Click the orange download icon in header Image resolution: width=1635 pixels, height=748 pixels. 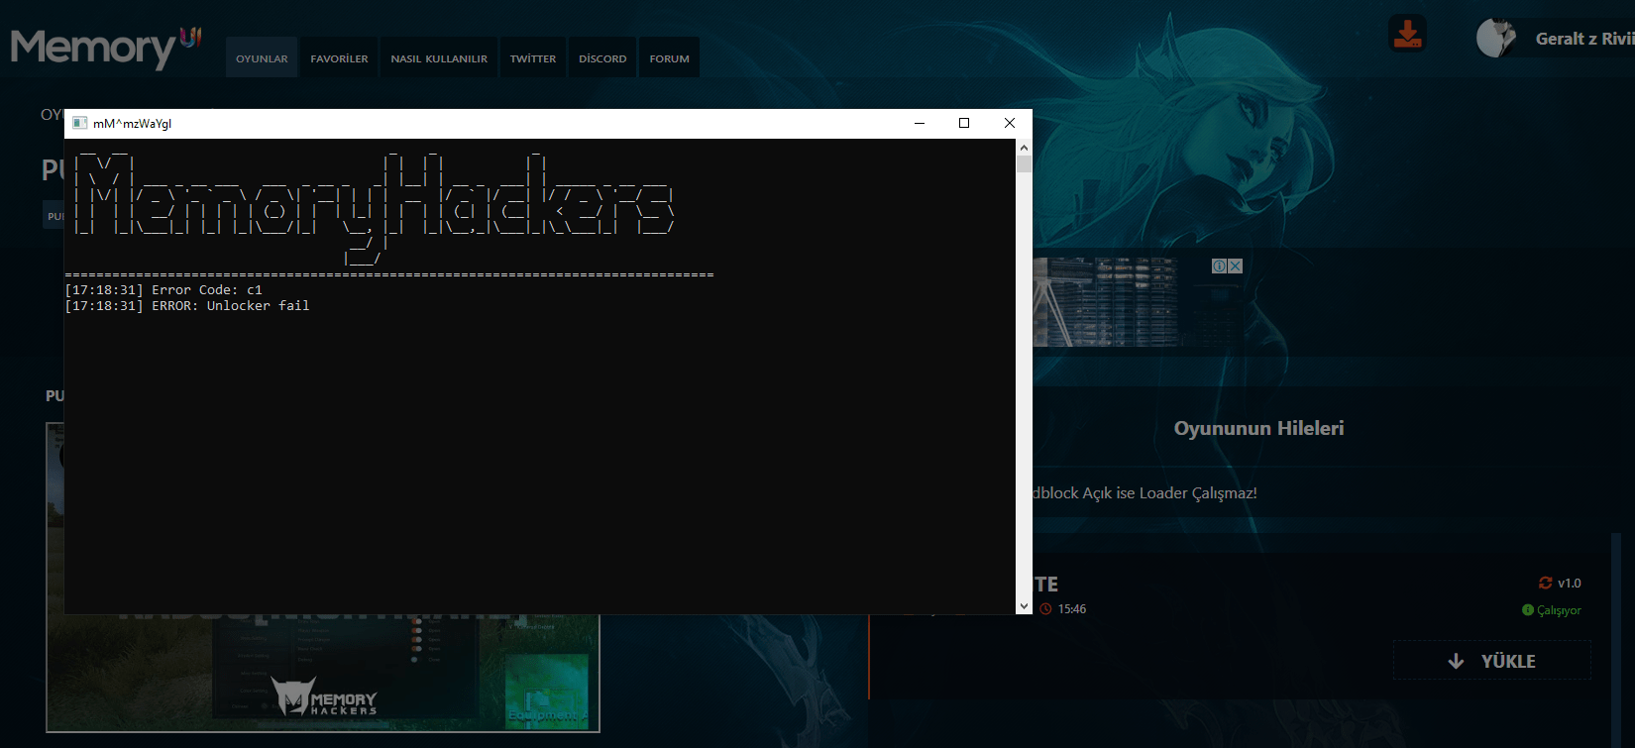1407,34
